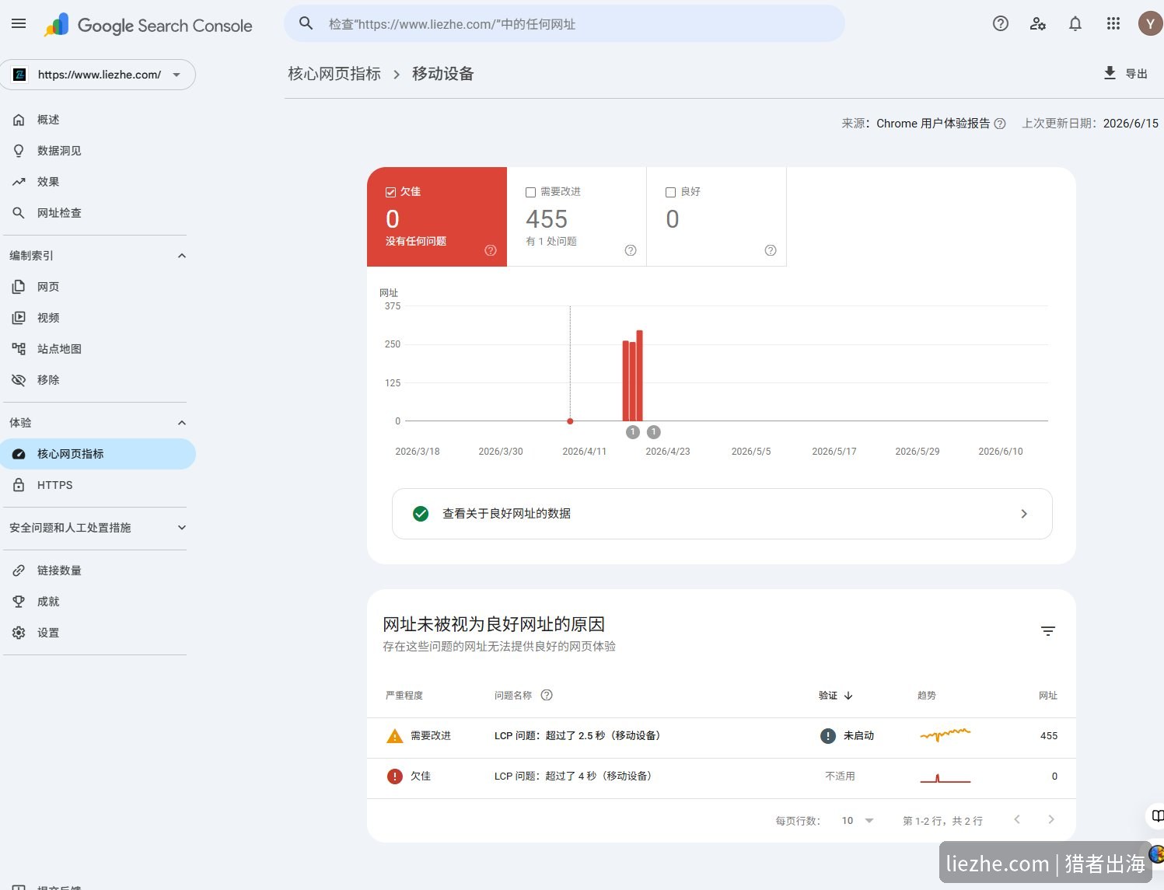Click 核心网页指标 breadcrumb link
This screenshot has height=890, width=1164.
click(334, 74)
